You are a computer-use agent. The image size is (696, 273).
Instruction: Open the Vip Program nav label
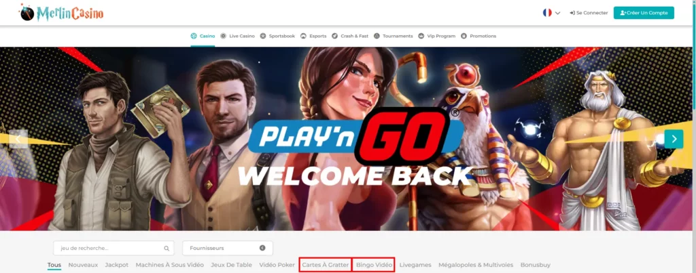point(441,36)
